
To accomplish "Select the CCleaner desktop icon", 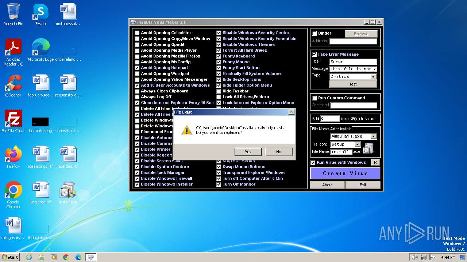I will 13,86.
